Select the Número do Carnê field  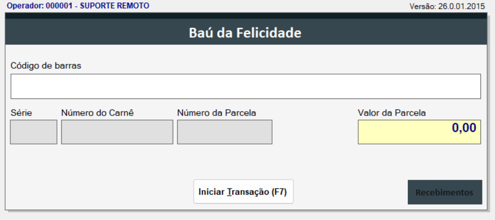tap(117, 132)
